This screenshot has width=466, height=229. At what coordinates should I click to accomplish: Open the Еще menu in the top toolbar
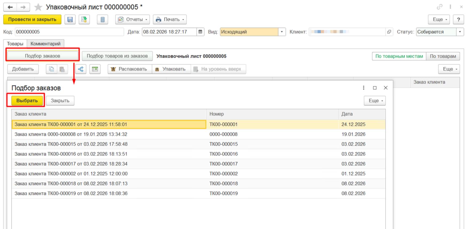[x=439, y=19]
